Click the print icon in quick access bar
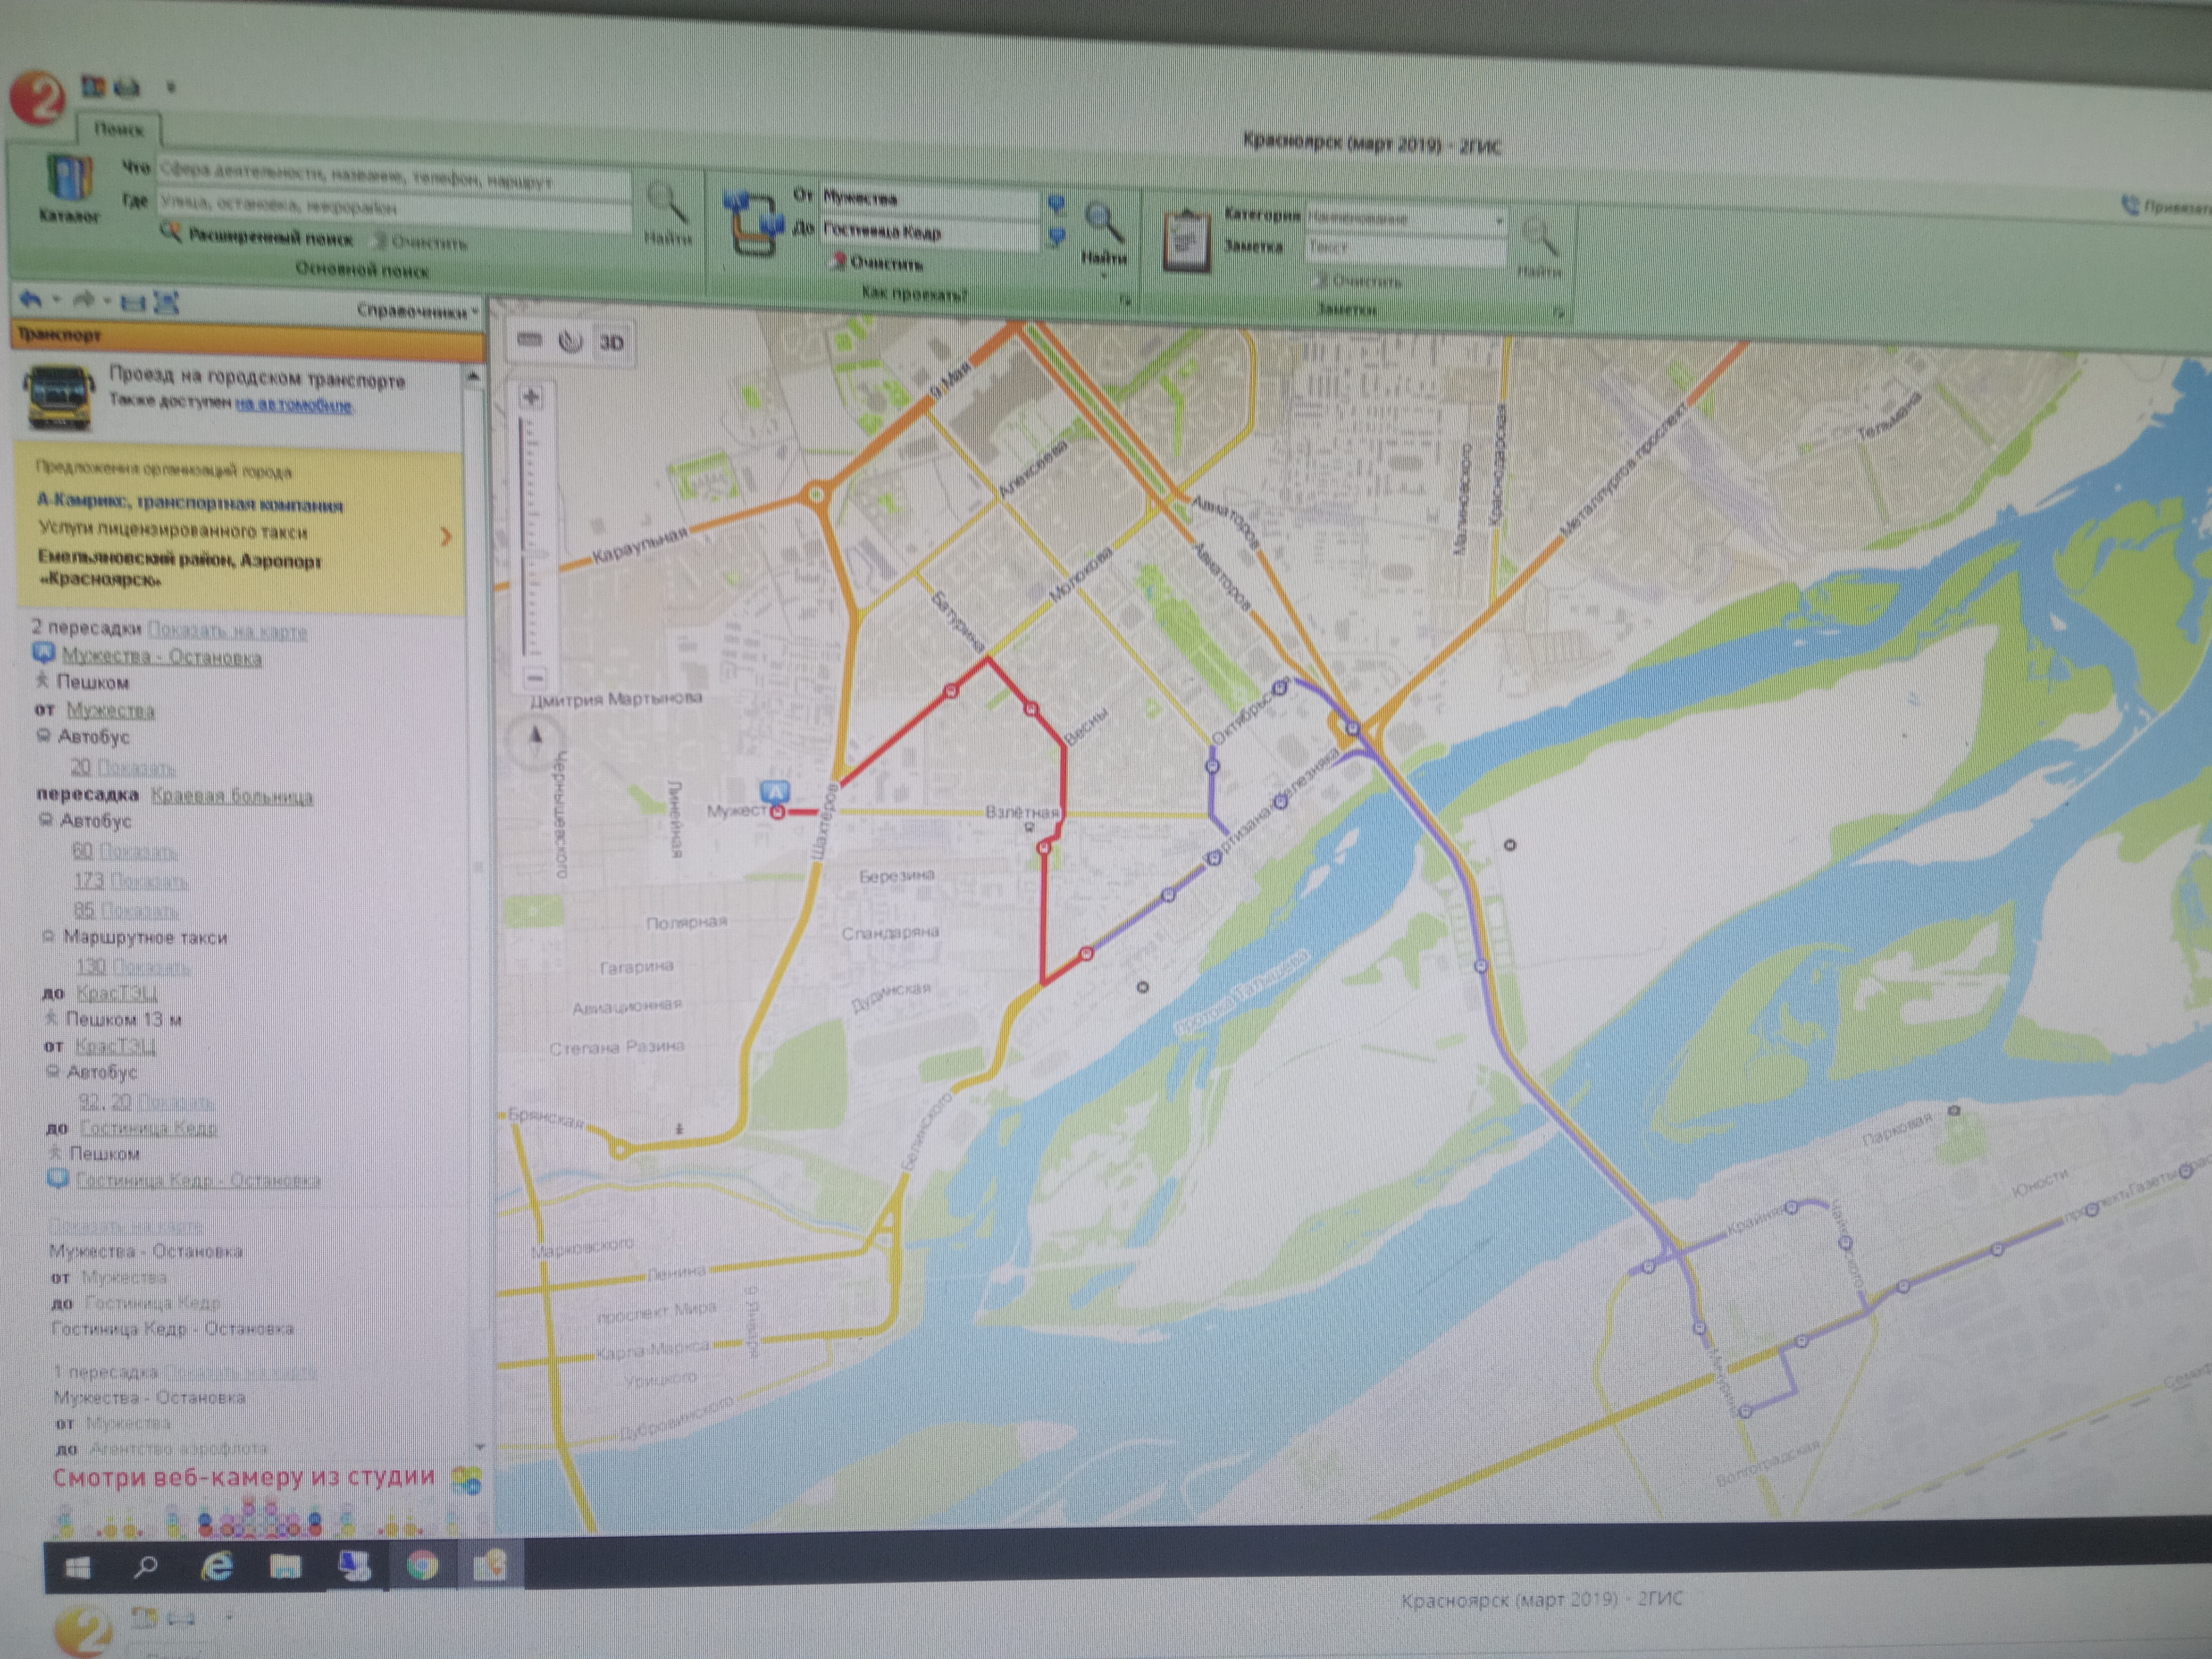Image resolution: width=2212 pixels, height=1659 pixels. 128,88
